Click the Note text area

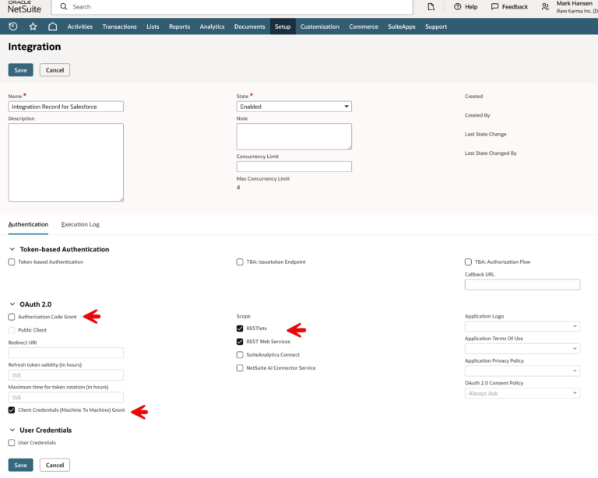coord(294,136)
